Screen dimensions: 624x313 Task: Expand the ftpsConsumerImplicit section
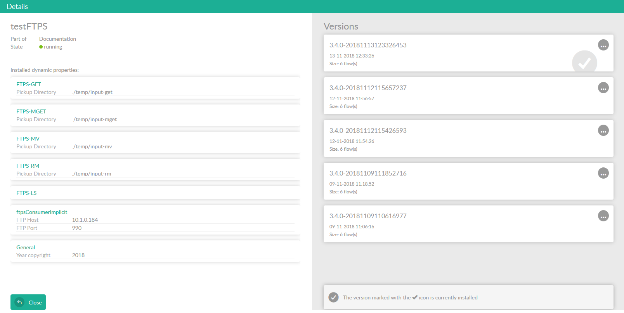tap(42, 212)
